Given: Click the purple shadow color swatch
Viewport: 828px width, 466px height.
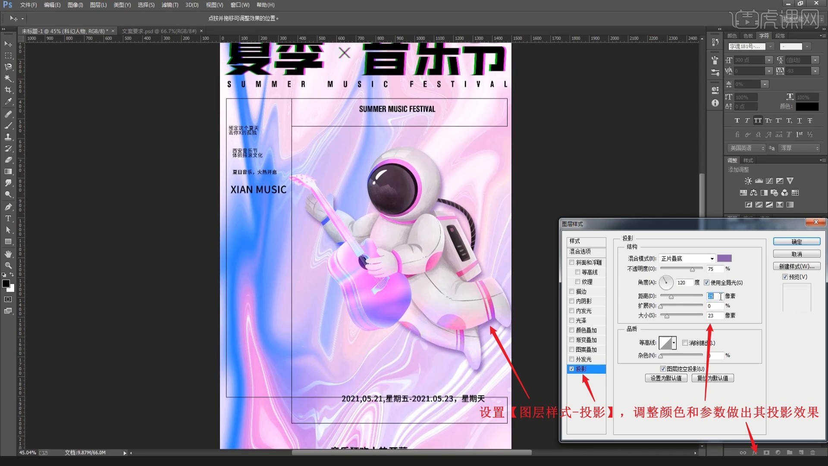Looking at the screenshot, I should pos(724,258).
